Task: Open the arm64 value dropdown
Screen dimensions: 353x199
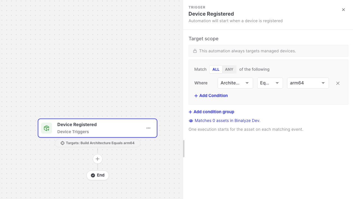Action: pyautogui.click(x=308, y=83)
